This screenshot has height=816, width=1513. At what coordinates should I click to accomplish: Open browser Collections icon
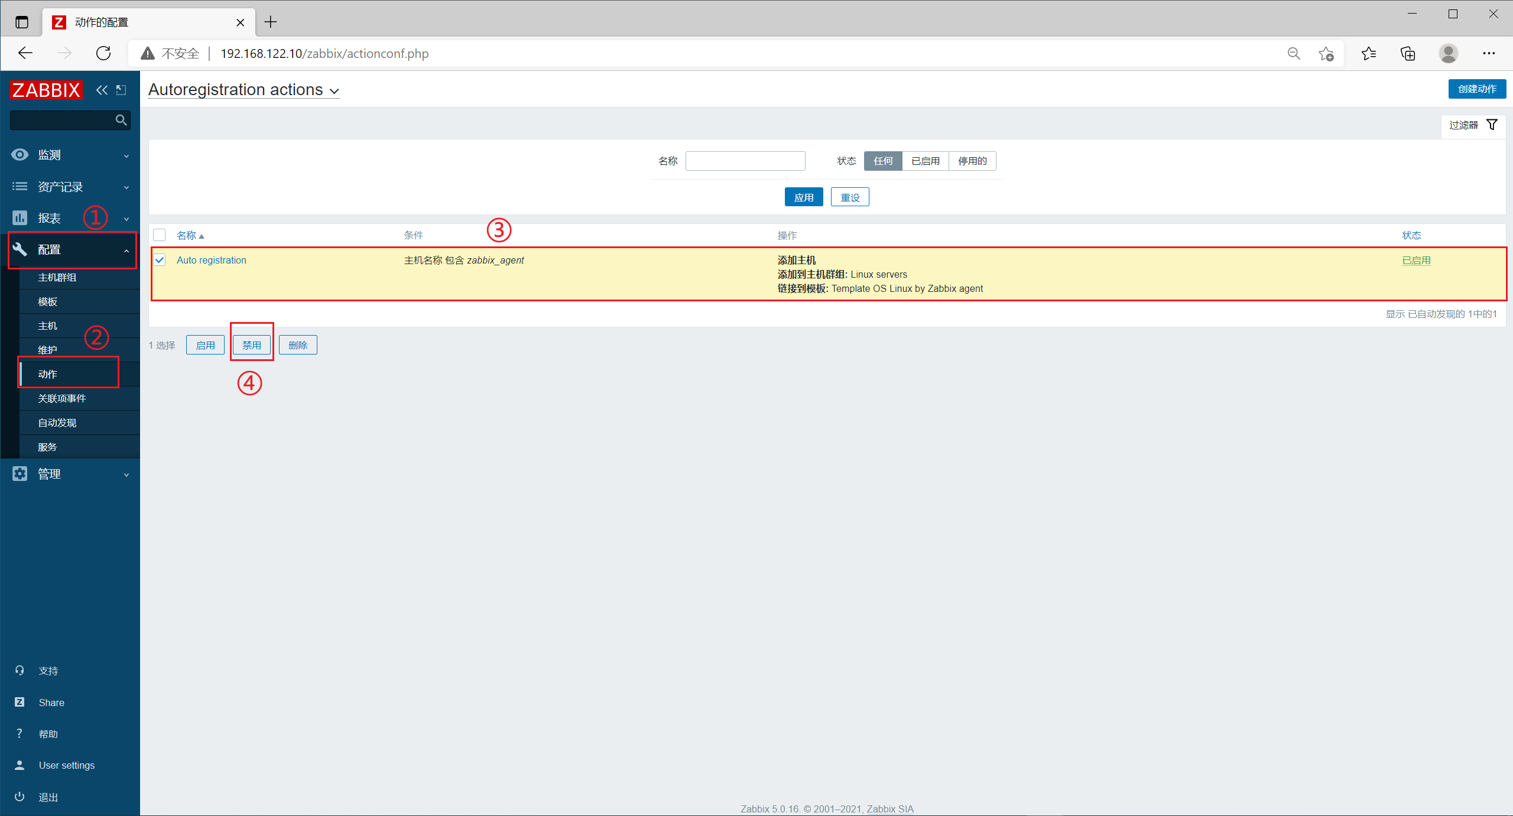tap(1408, 54)
